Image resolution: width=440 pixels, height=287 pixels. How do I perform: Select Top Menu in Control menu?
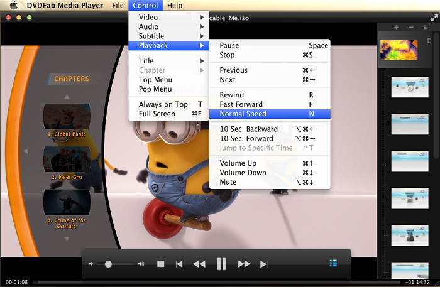tap(169, 80)
